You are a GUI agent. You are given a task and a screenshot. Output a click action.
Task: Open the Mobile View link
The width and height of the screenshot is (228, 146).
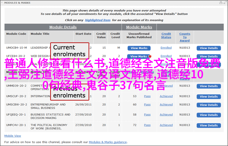[x=13, y=136]
